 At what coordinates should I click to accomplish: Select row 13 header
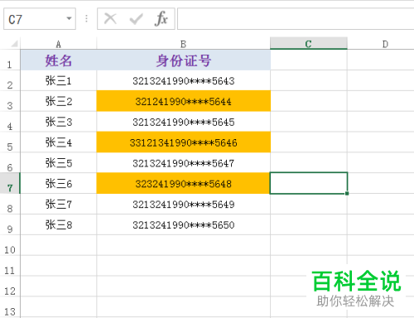10,307
